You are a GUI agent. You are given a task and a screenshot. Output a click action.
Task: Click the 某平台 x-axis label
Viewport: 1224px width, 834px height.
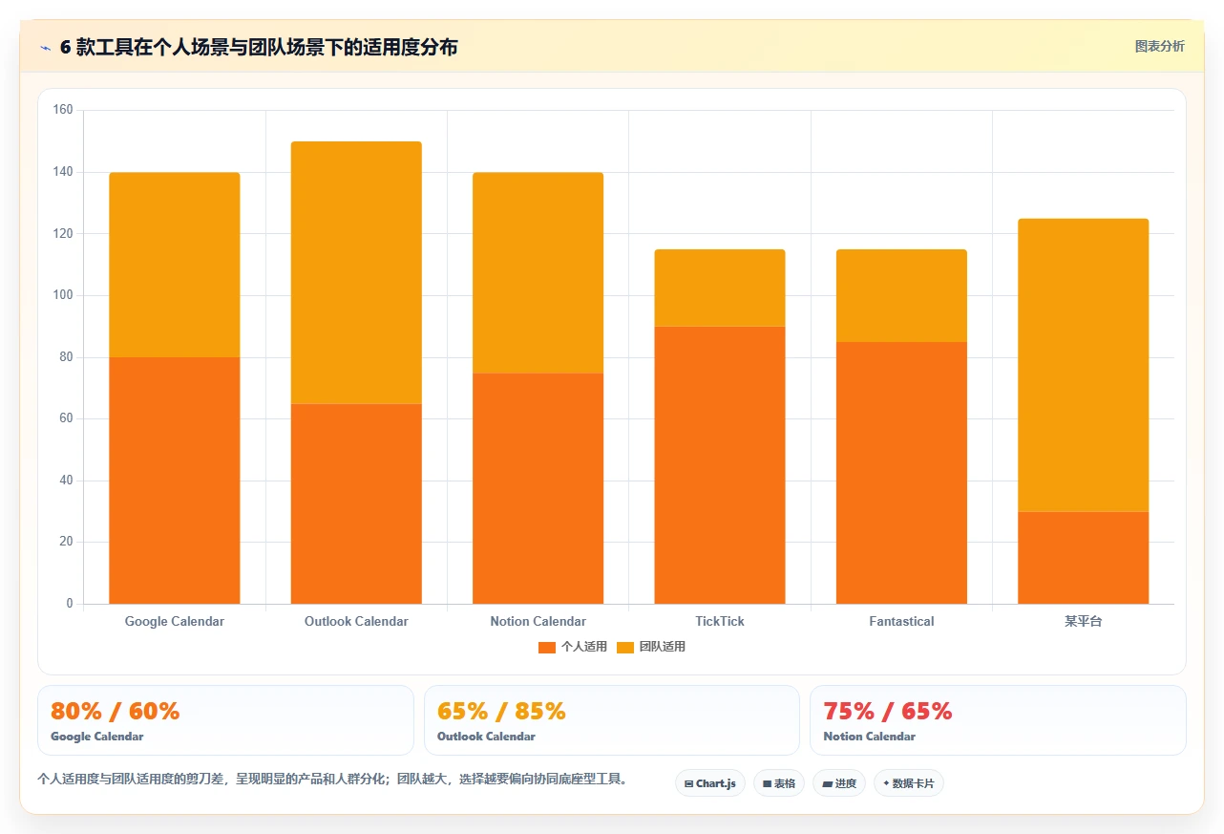[1084, 621]
